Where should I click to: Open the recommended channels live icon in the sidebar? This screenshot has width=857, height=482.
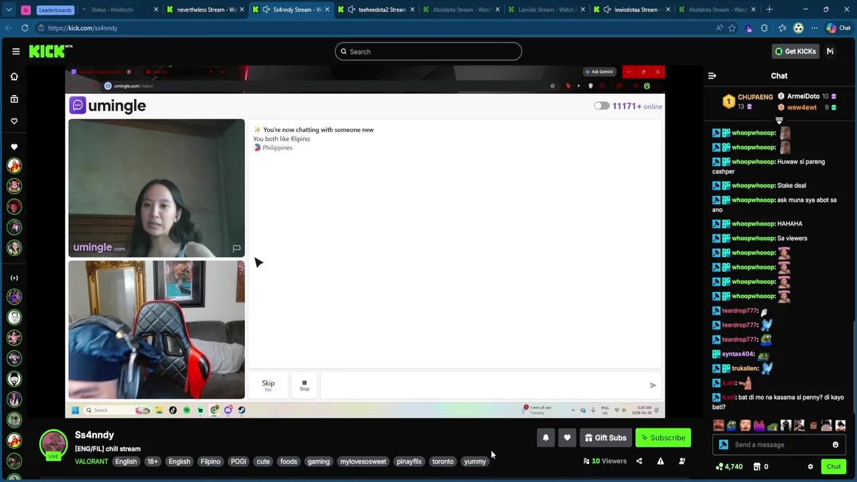point(14,278)
